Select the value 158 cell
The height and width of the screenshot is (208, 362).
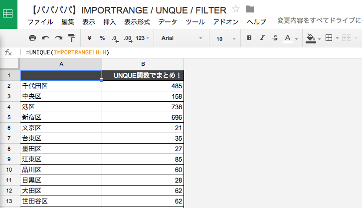point(143,96)
